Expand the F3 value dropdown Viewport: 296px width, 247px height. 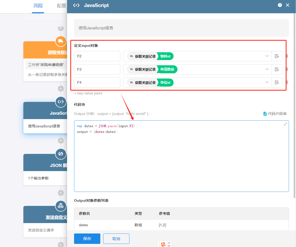[267, 69]
